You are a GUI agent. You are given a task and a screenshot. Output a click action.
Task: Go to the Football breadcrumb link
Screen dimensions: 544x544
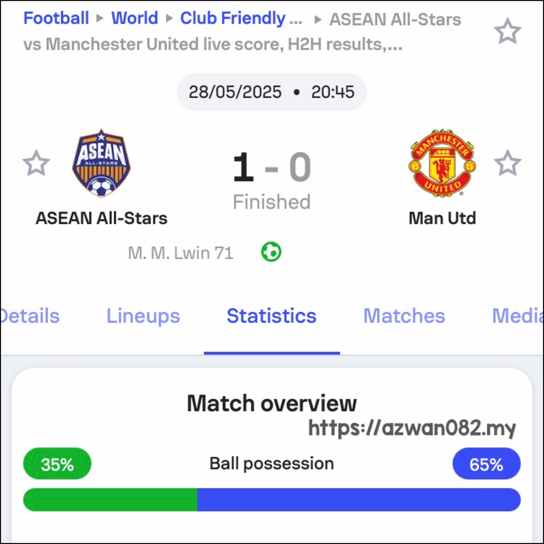click(56, 18)
